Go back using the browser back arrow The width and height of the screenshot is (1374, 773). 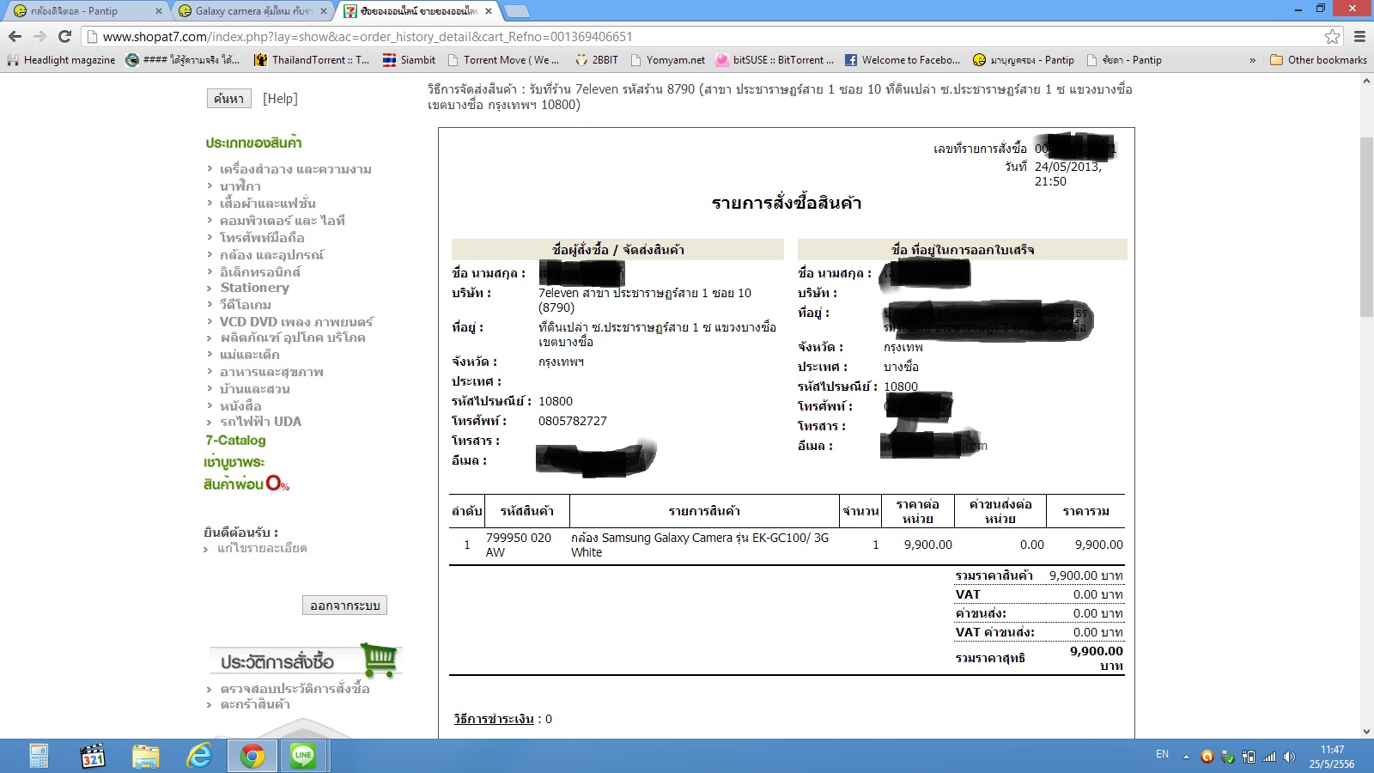[x=15, y=36]
